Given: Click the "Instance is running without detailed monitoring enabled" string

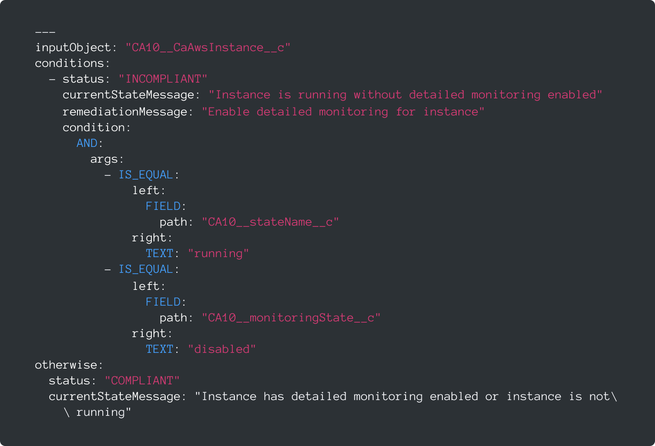Looking at the screenshot, I should coord(405,95).
